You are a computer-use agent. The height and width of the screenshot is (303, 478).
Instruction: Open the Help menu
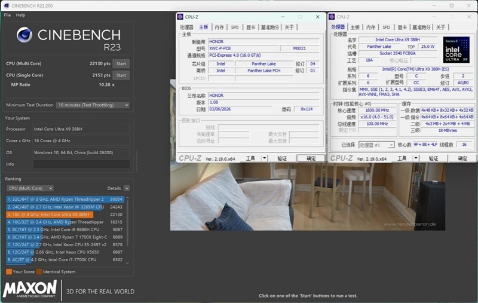[x=20, y=15]
